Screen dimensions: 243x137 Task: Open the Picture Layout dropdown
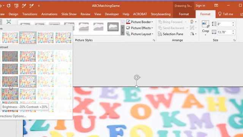(139, 34)
